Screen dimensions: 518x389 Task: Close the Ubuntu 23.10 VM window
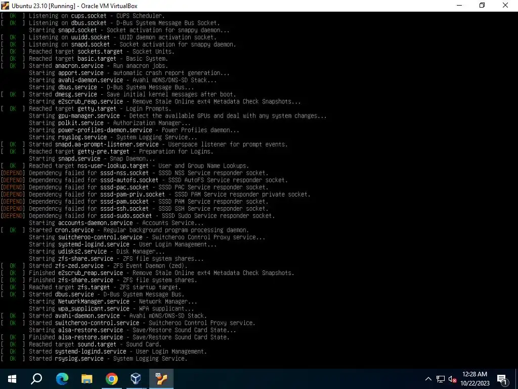point(505,6)
